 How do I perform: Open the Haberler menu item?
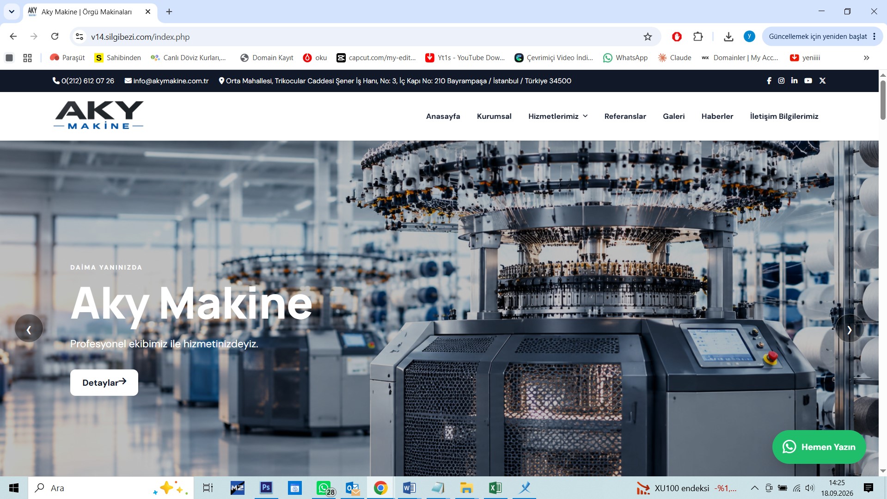coord(717,116)
